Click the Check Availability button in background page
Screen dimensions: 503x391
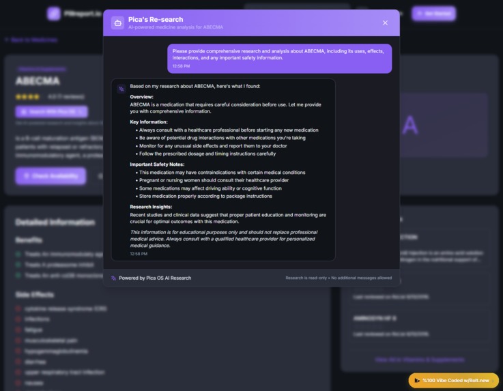(x=51, y=176)
